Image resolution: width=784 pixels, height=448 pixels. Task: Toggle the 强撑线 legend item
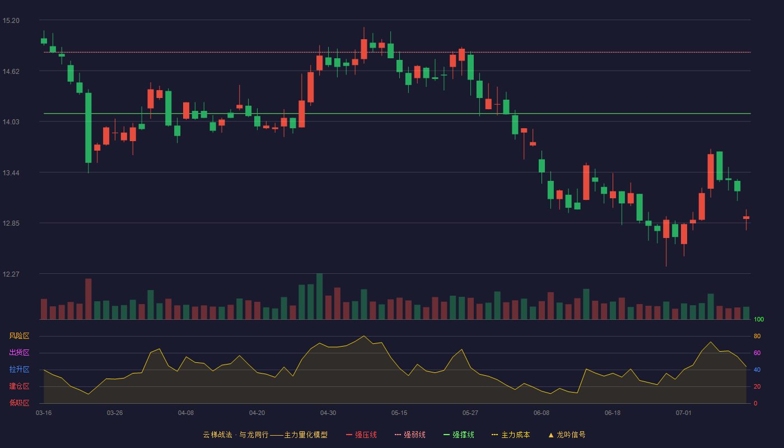pos(459,435)
